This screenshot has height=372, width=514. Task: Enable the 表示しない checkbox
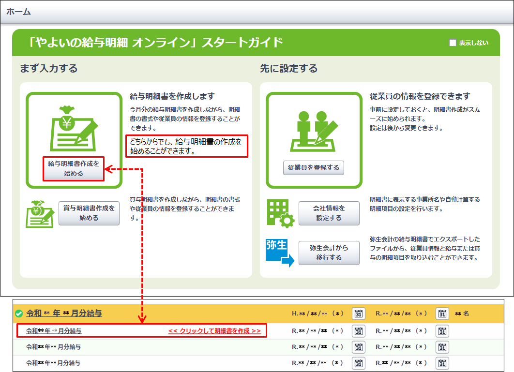[x=453, y=43]
